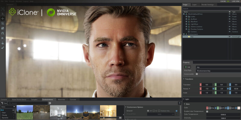Toggle the magnet Snap tool

click(x=3, y=33)
